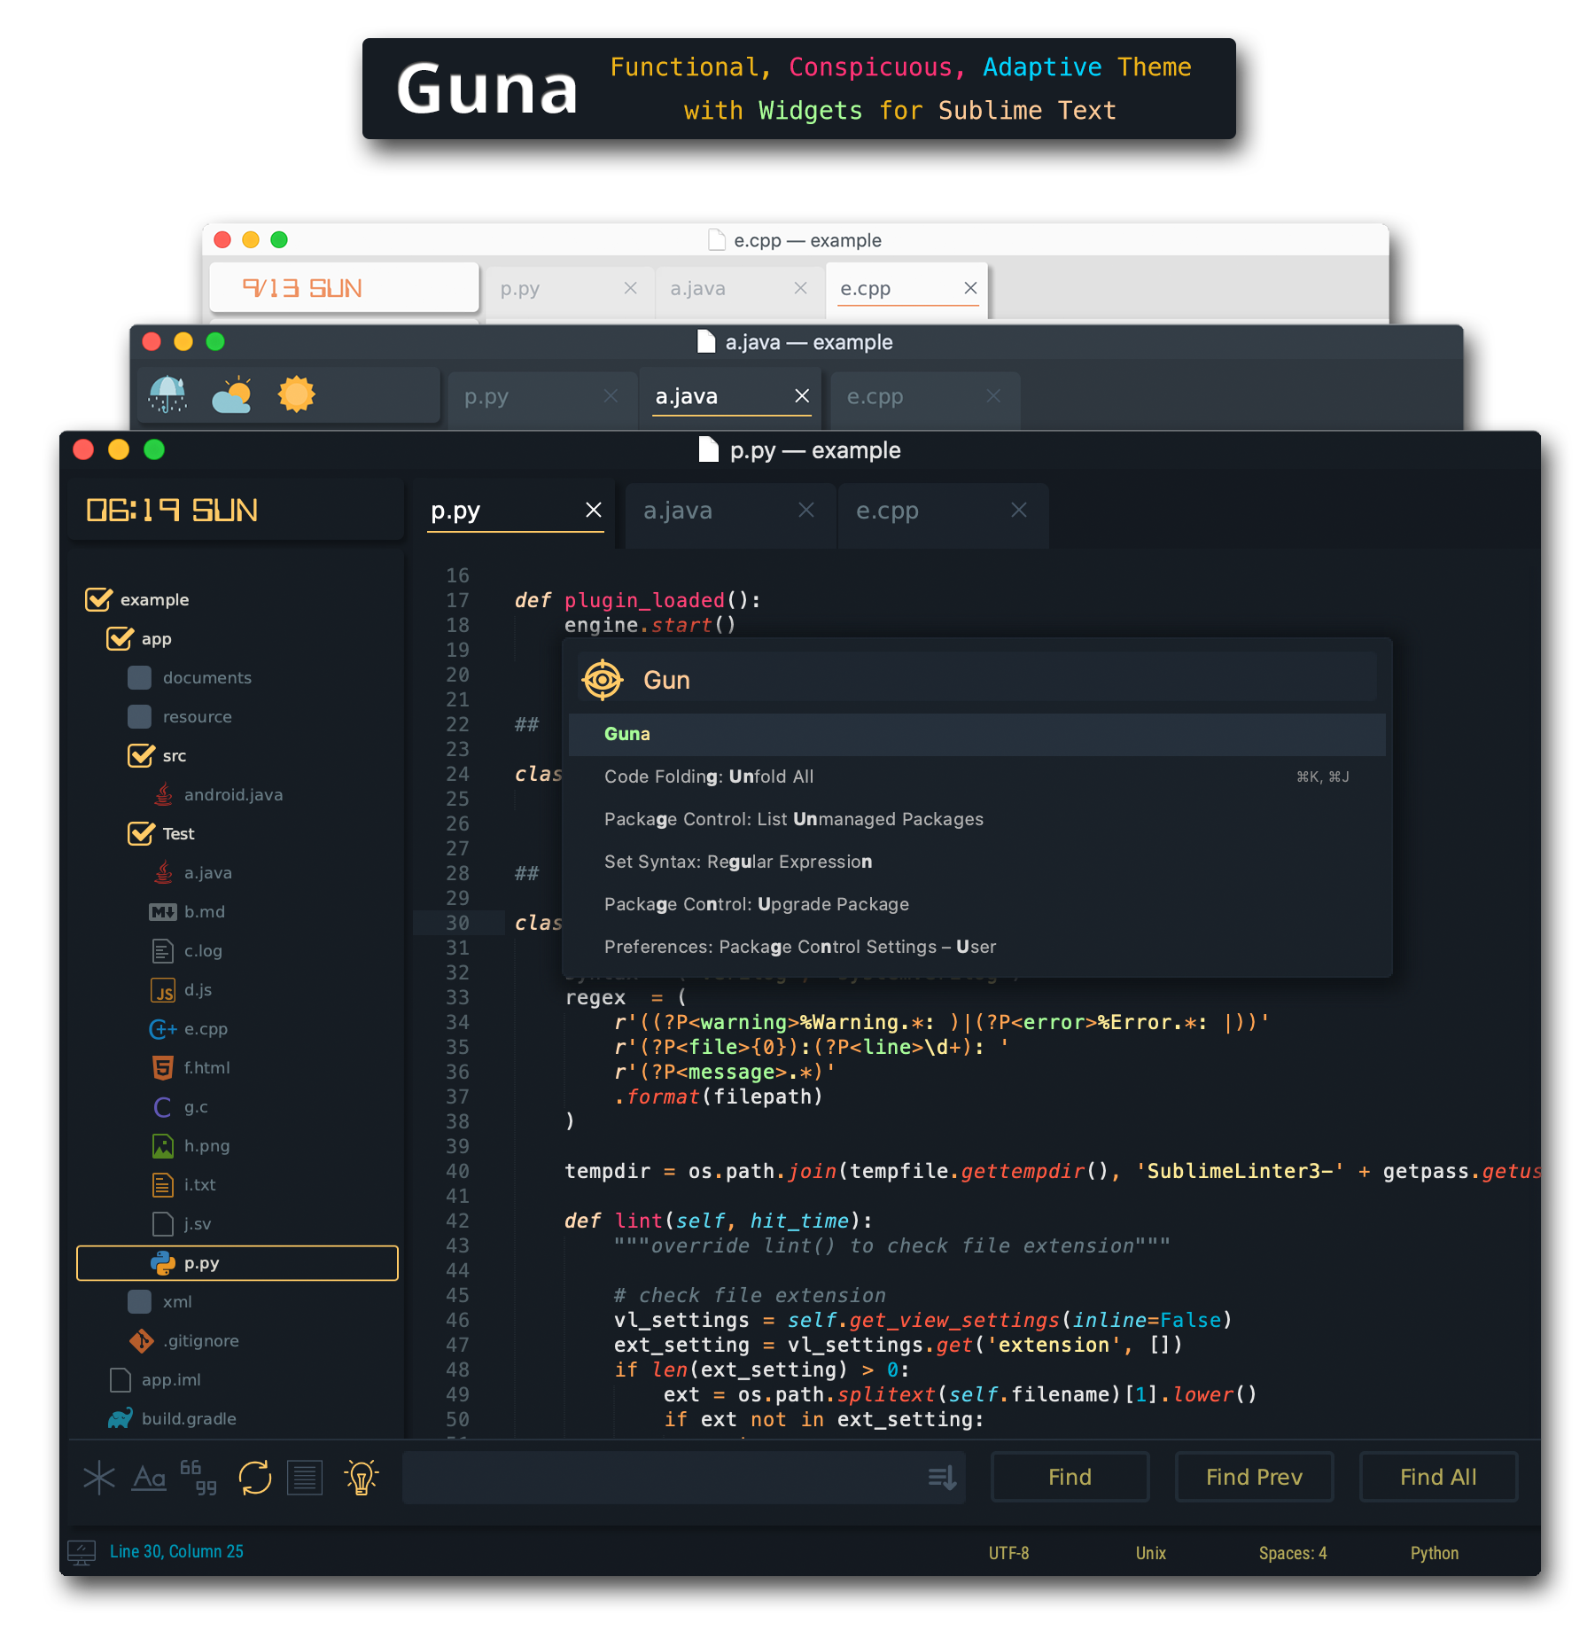
Task: Collapse the example folder checkbox
Action: [x=98, y=599]
